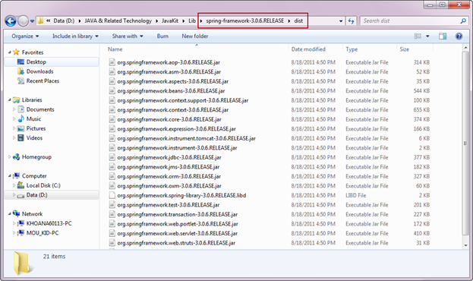
Task: Select the orm-3.0.6.RELEASE.jar file icon
Action: pos(112,176)
